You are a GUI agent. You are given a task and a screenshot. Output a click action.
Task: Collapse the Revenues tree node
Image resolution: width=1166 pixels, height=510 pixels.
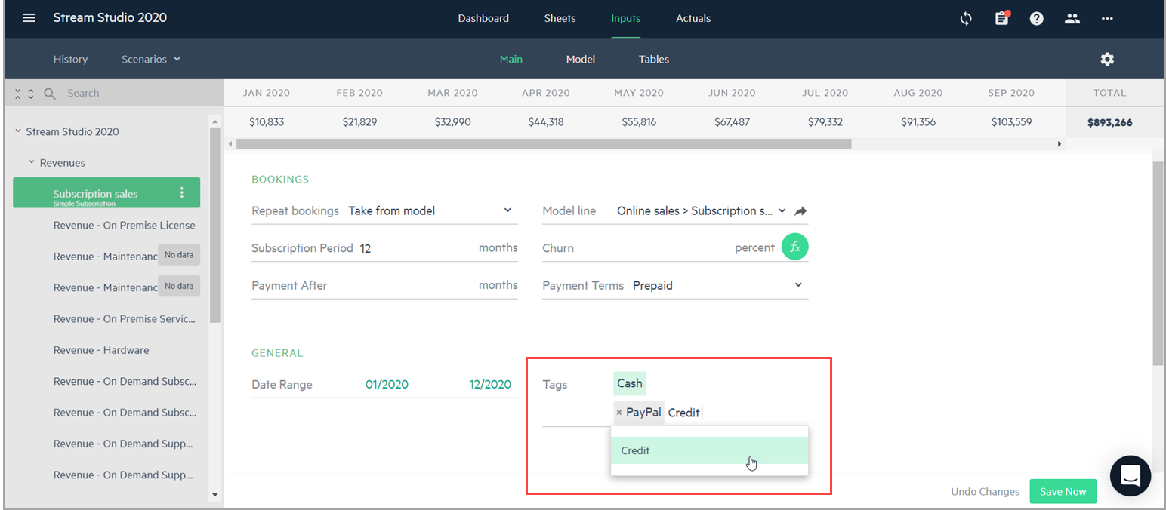(32, 162)
